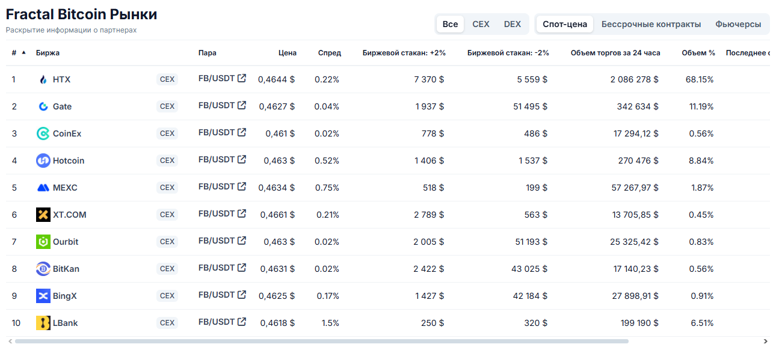The image size is (782, 353).
Task: Open external link icon in Gate row
Action: 242,105
